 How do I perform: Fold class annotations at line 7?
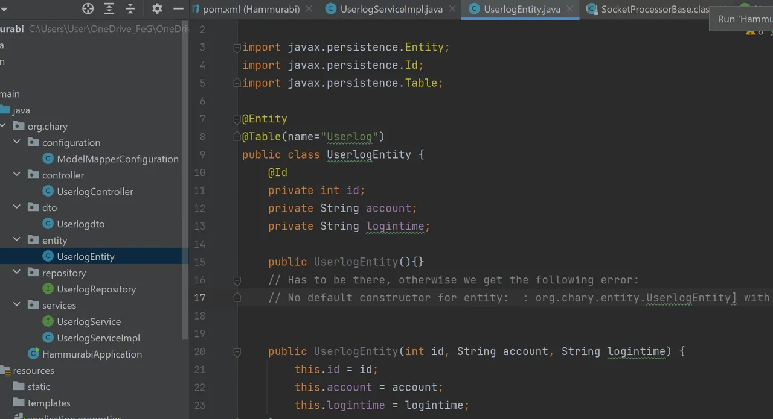(x=237, y=119)
